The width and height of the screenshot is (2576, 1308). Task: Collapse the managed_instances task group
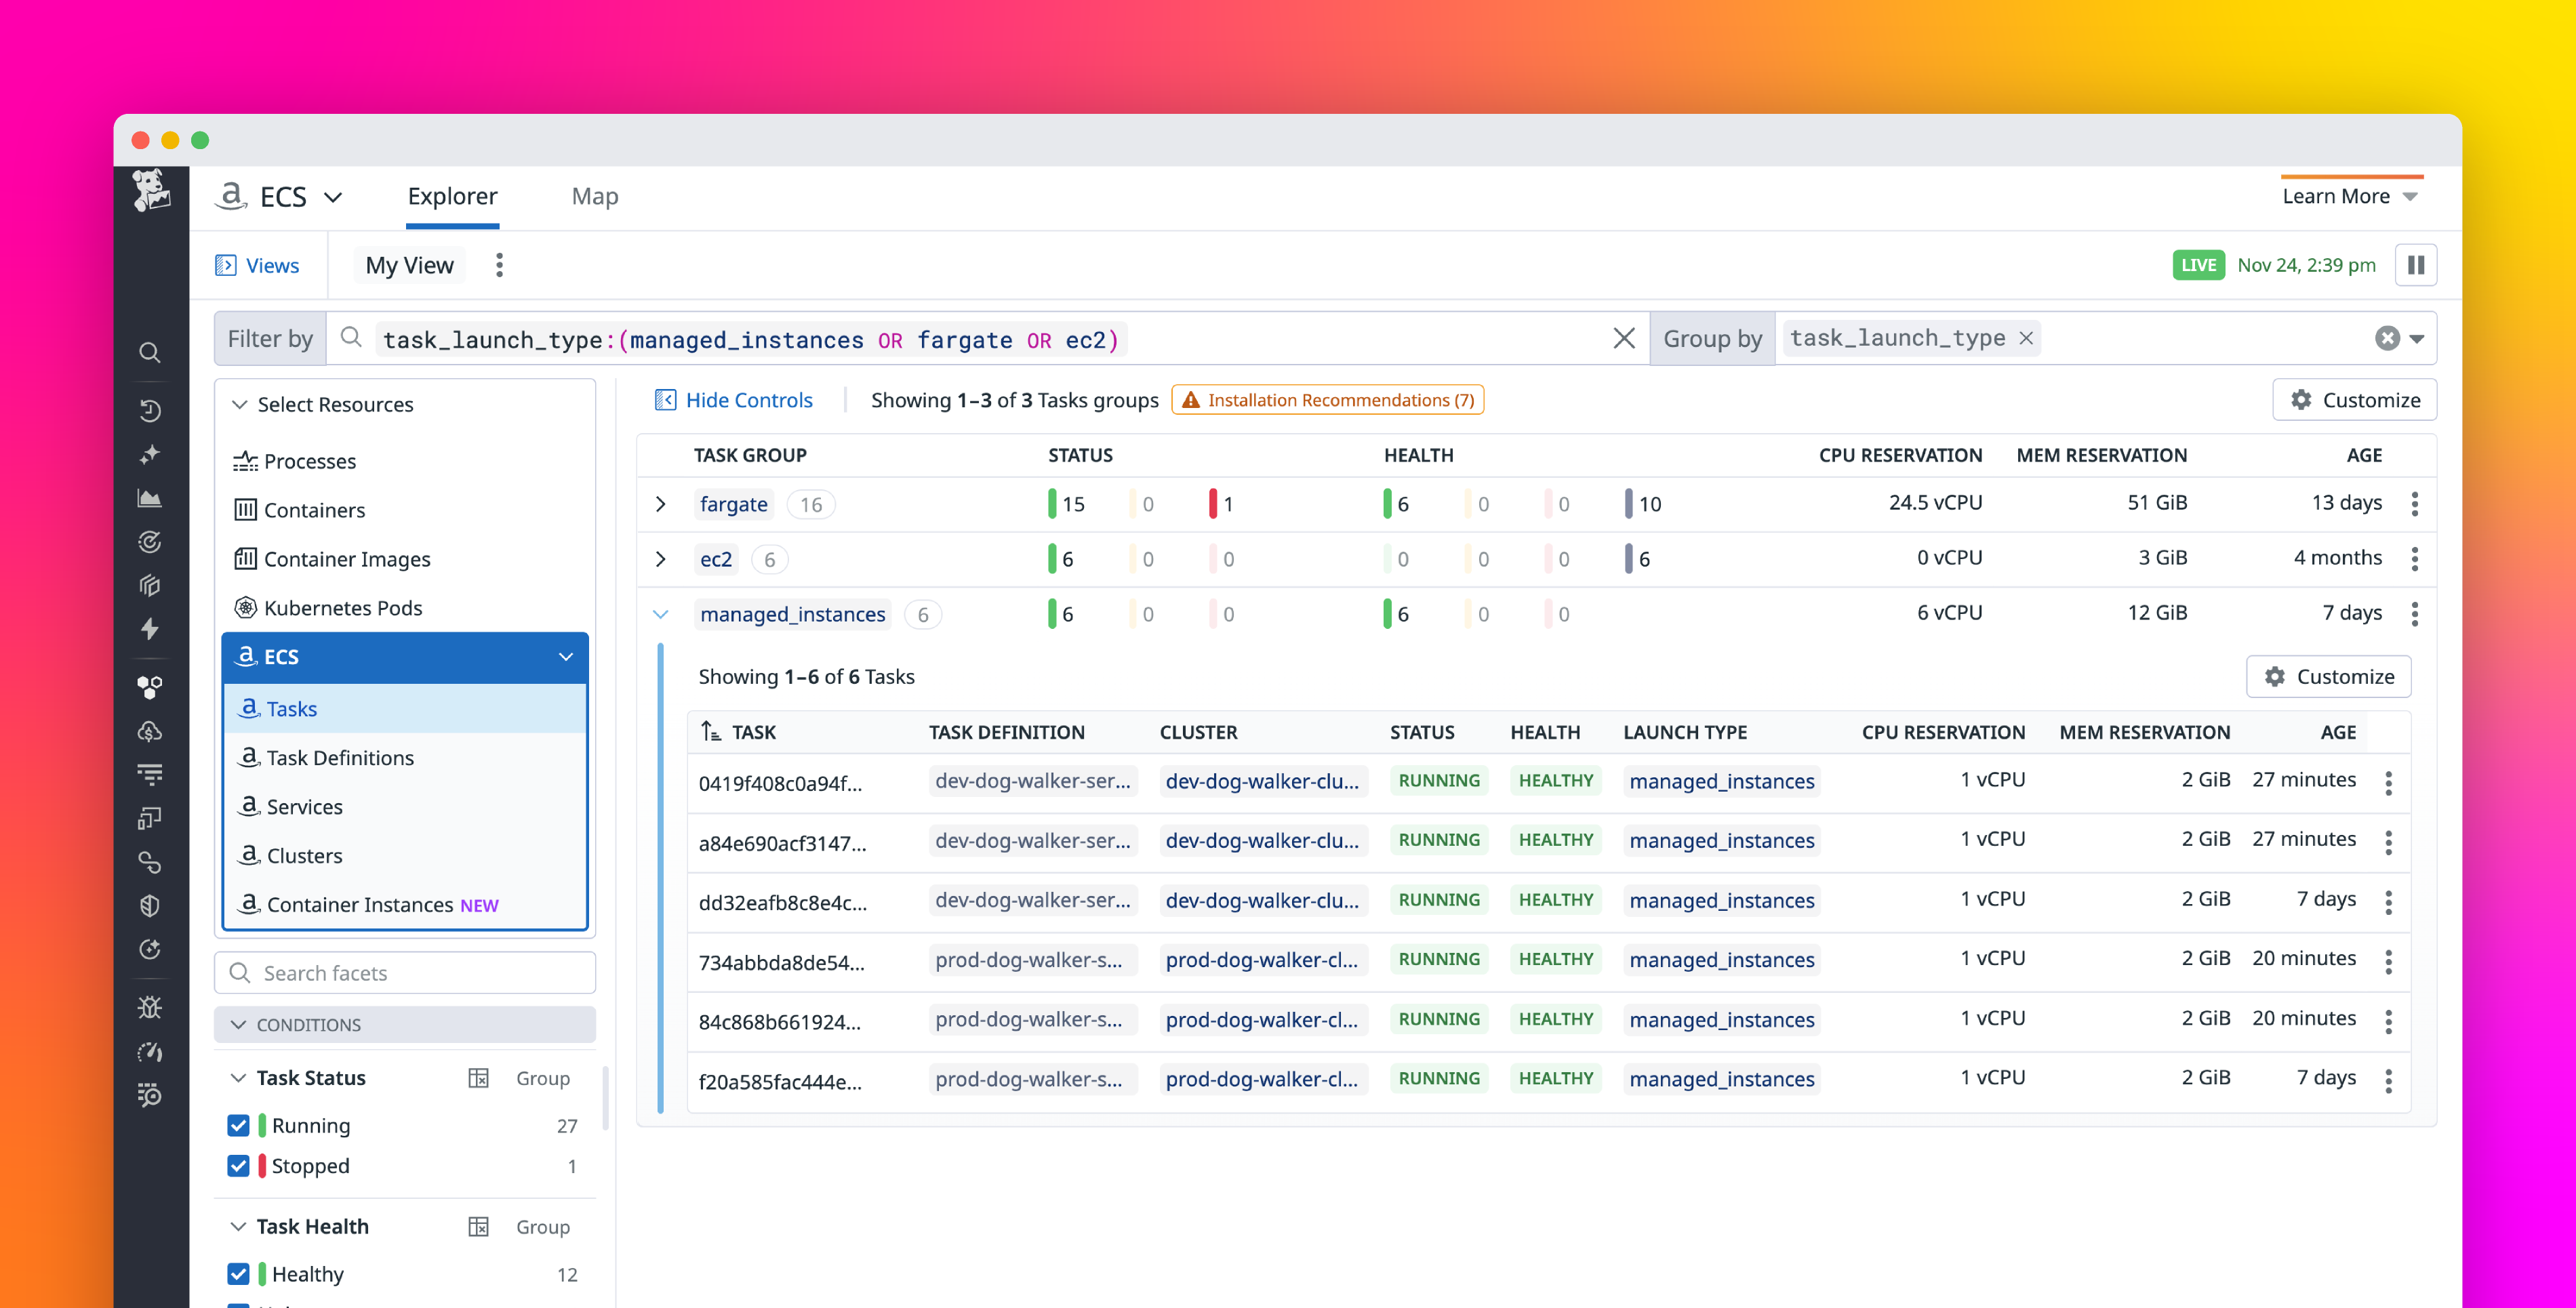661,613
